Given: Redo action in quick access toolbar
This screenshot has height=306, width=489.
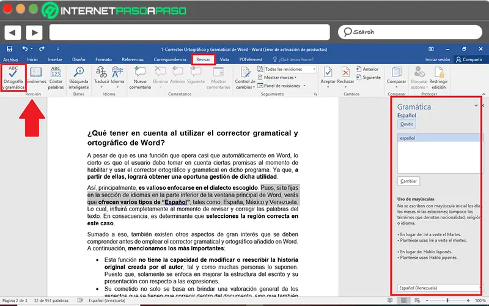Looking at the screenshot, I should (x=42, y=49).
